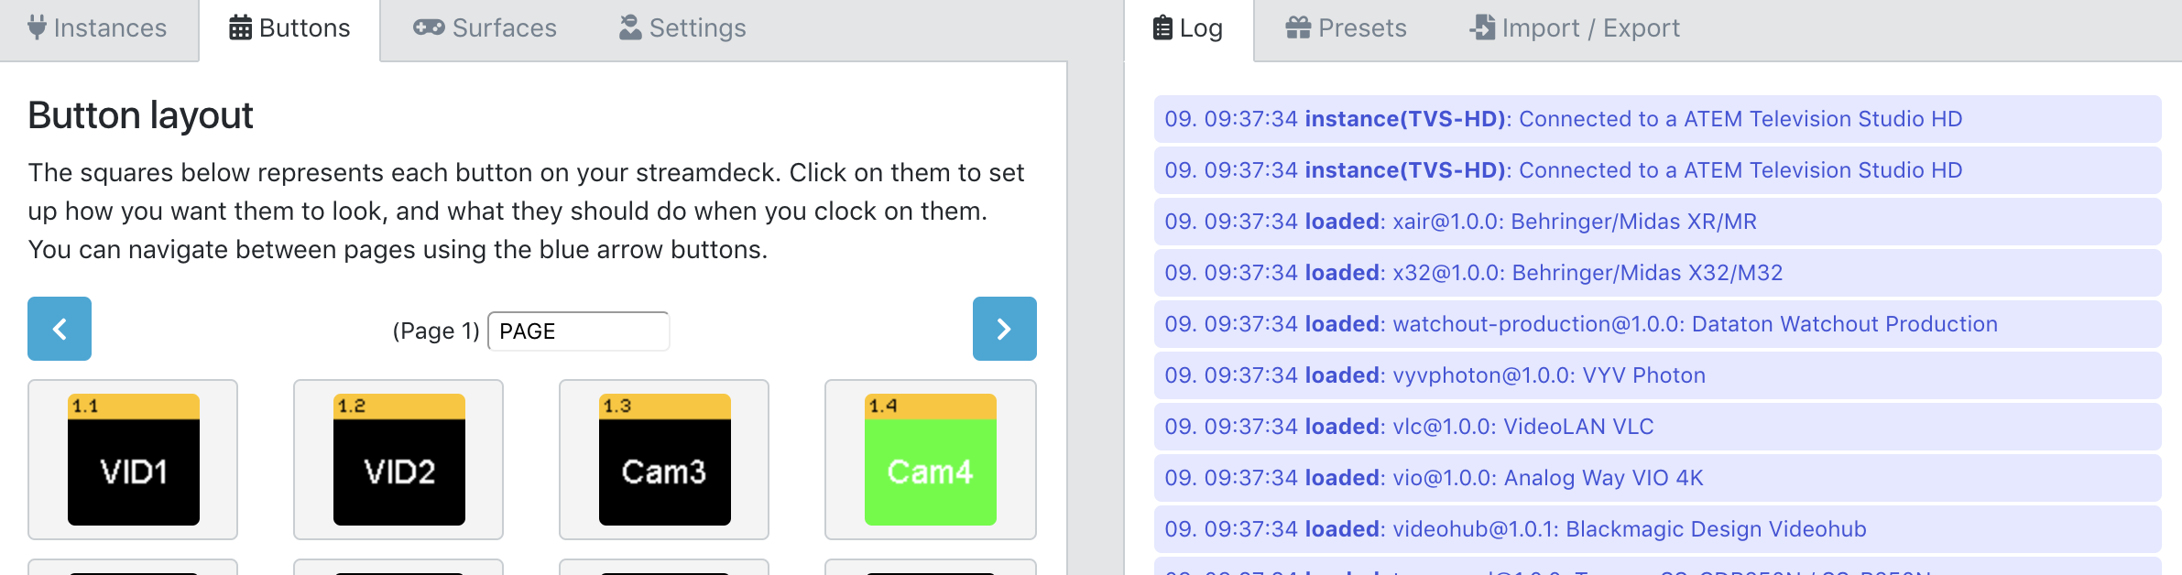This screenshot has width=2182, height=575.
Task: Click the Instances plug icon
Action: coord(35,27)
